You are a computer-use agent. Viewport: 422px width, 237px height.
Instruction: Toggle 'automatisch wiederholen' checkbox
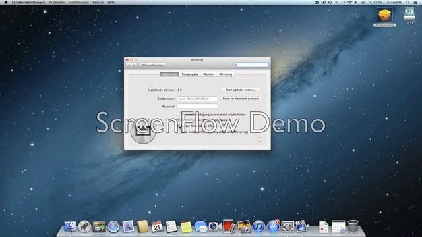point(179,114)
